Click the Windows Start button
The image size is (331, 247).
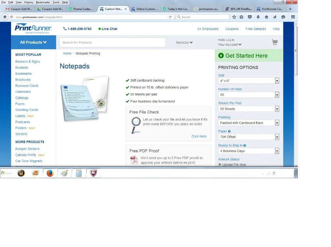(x=6, y=173)
